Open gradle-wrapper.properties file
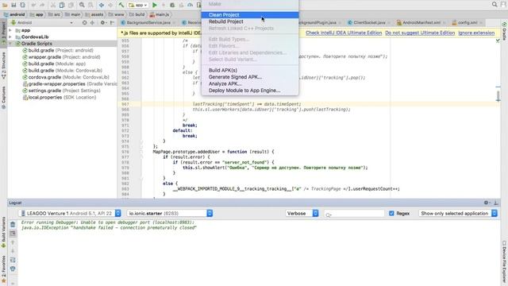Image resolution: width=508 pixels, height=286 pixels. [70, 83]
